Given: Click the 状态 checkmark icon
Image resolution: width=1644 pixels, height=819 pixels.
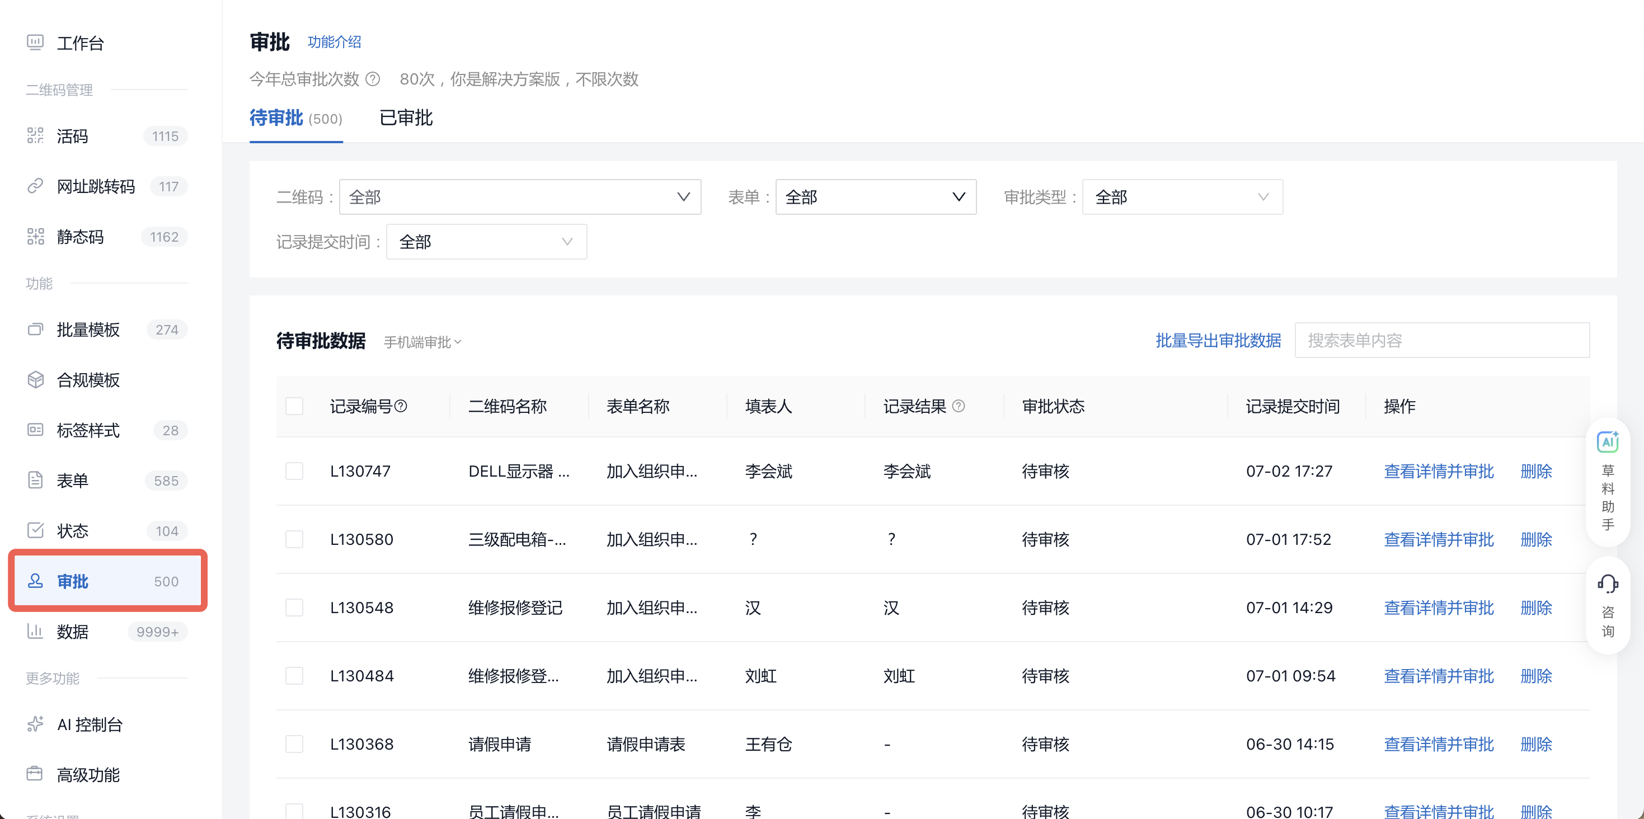Looking at the screenshot, I should [x=35, y=531].
